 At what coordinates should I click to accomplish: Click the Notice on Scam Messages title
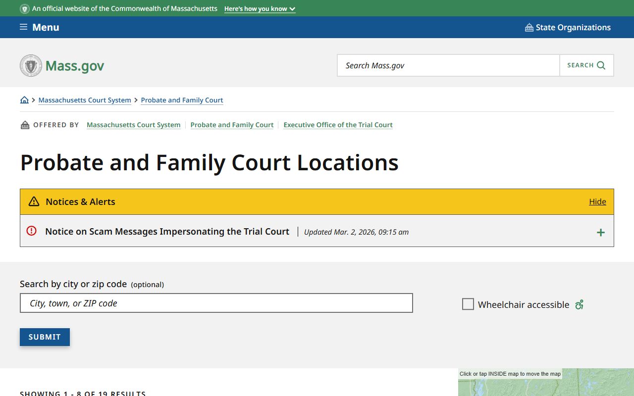click(167, 231)
